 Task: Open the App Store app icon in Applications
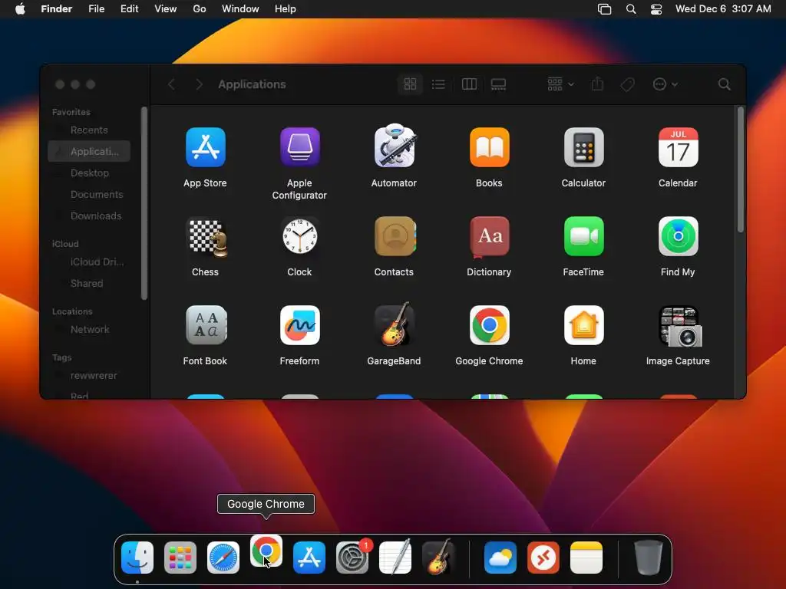(x=205, y=147)
